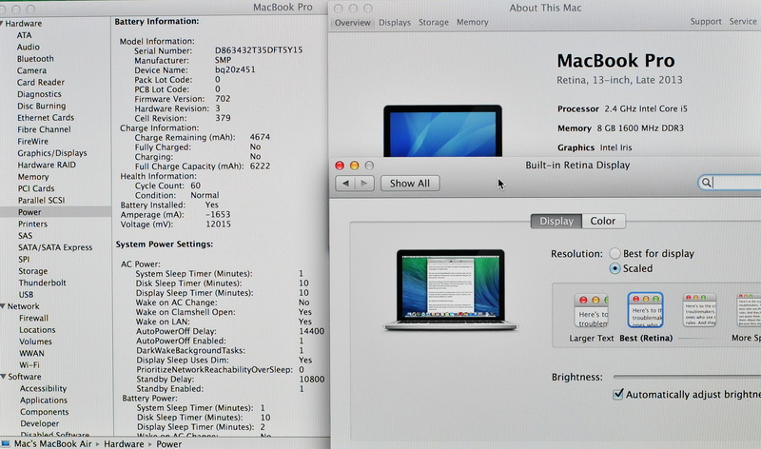
Task: Select Printers in the sidebar
Action: click(32, 224)
